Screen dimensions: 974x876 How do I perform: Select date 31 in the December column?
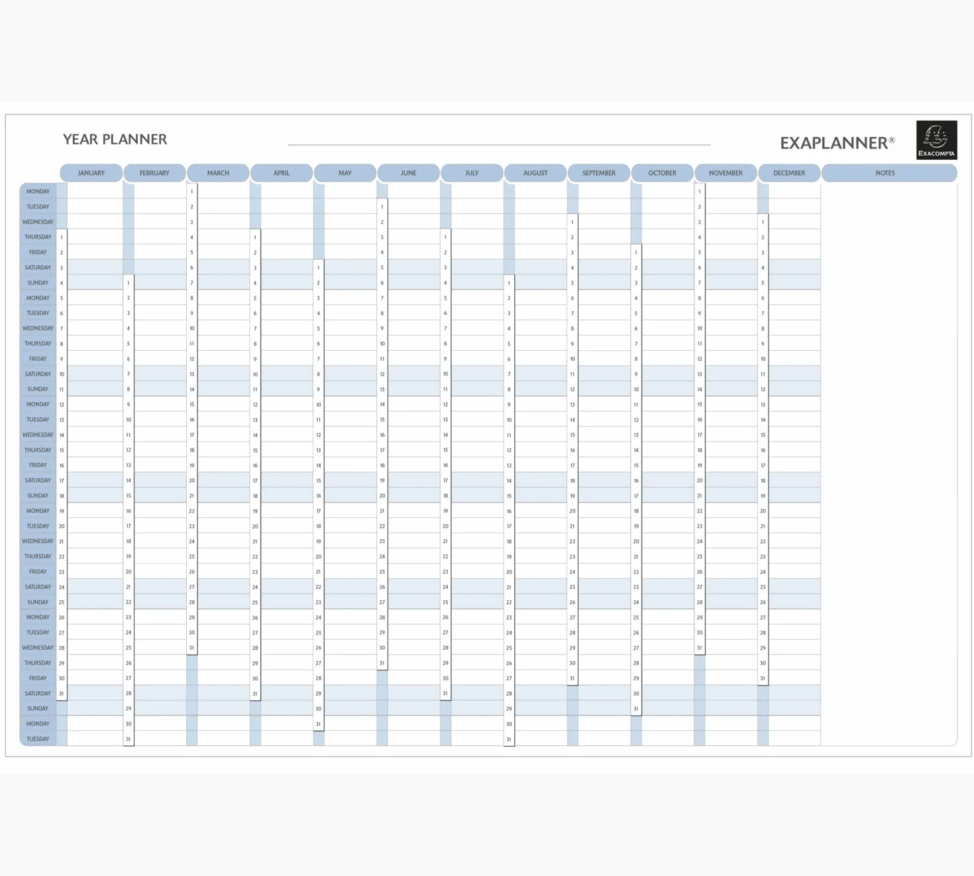pyautogui.click(x=763, y=678)
